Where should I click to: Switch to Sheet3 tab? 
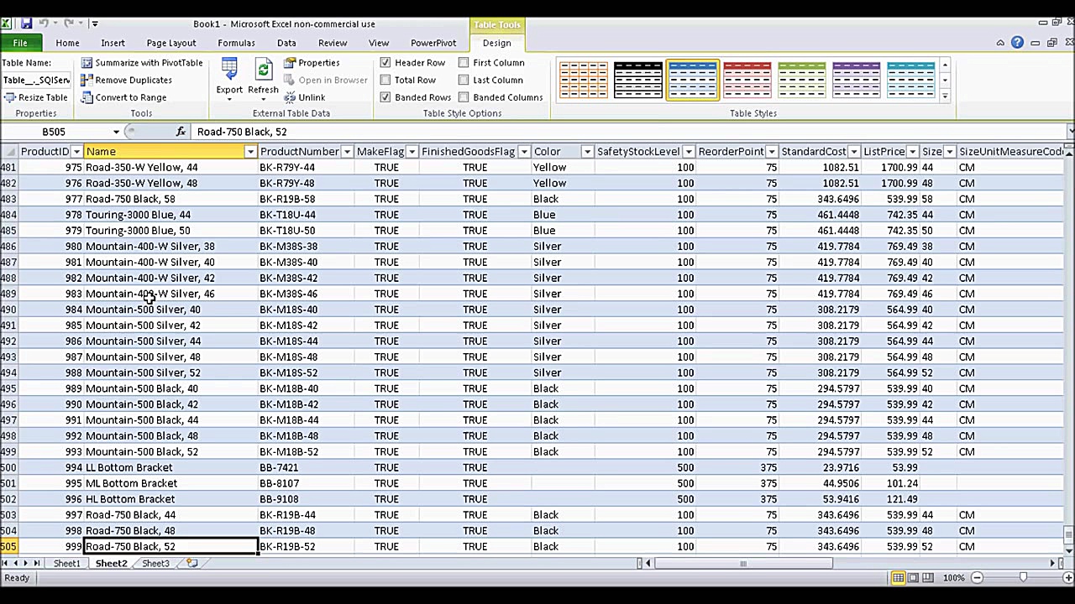pos(155,564)
